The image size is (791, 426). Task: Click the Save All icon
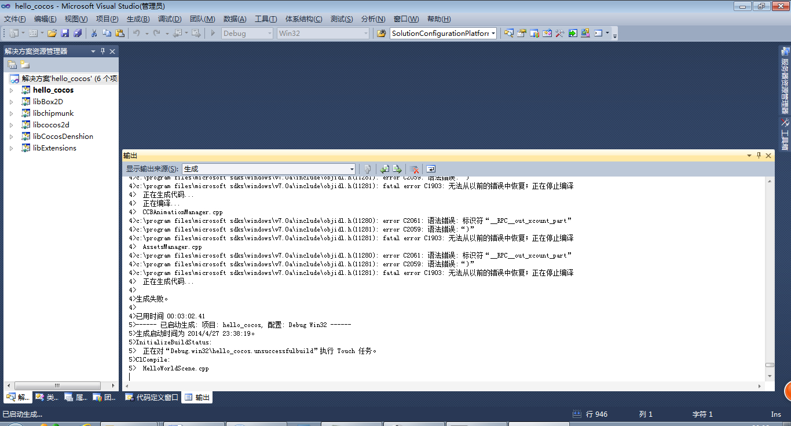tap(77, 33)
